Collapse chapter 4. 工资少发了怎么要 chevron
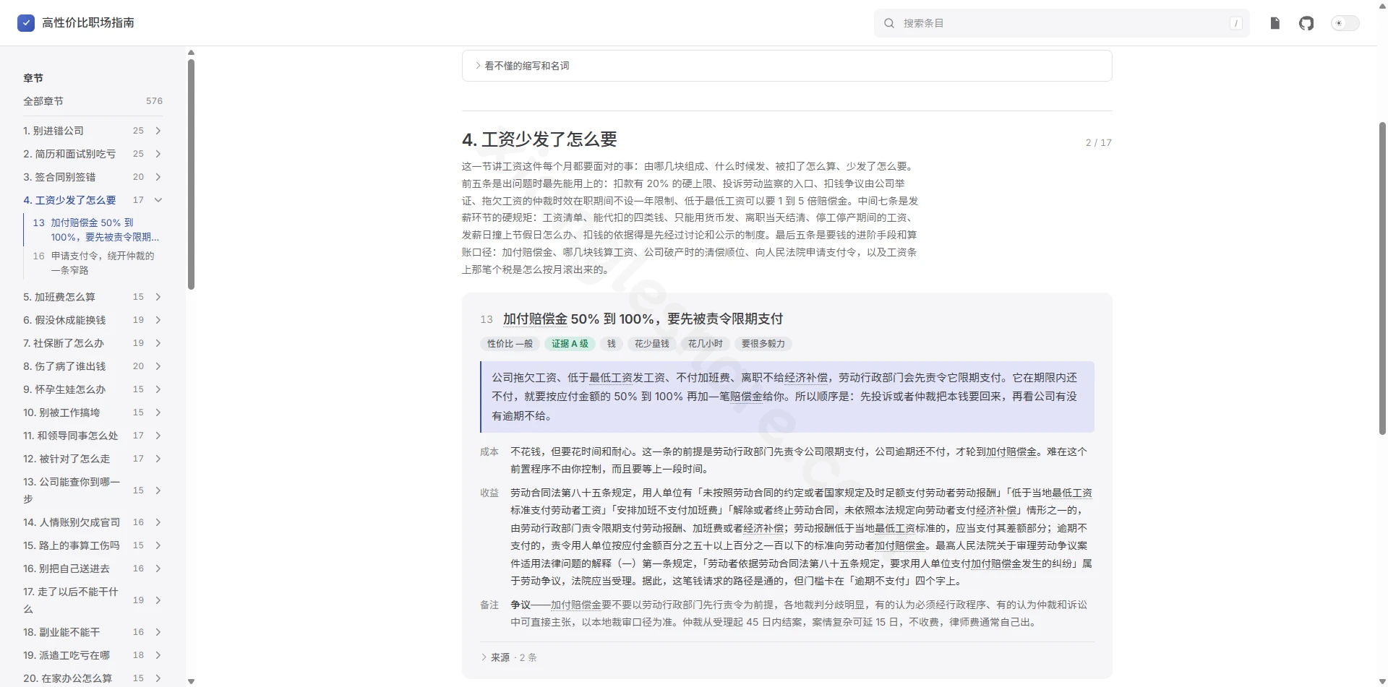Viewport: 1388px width, 687px height. [158, 200]
